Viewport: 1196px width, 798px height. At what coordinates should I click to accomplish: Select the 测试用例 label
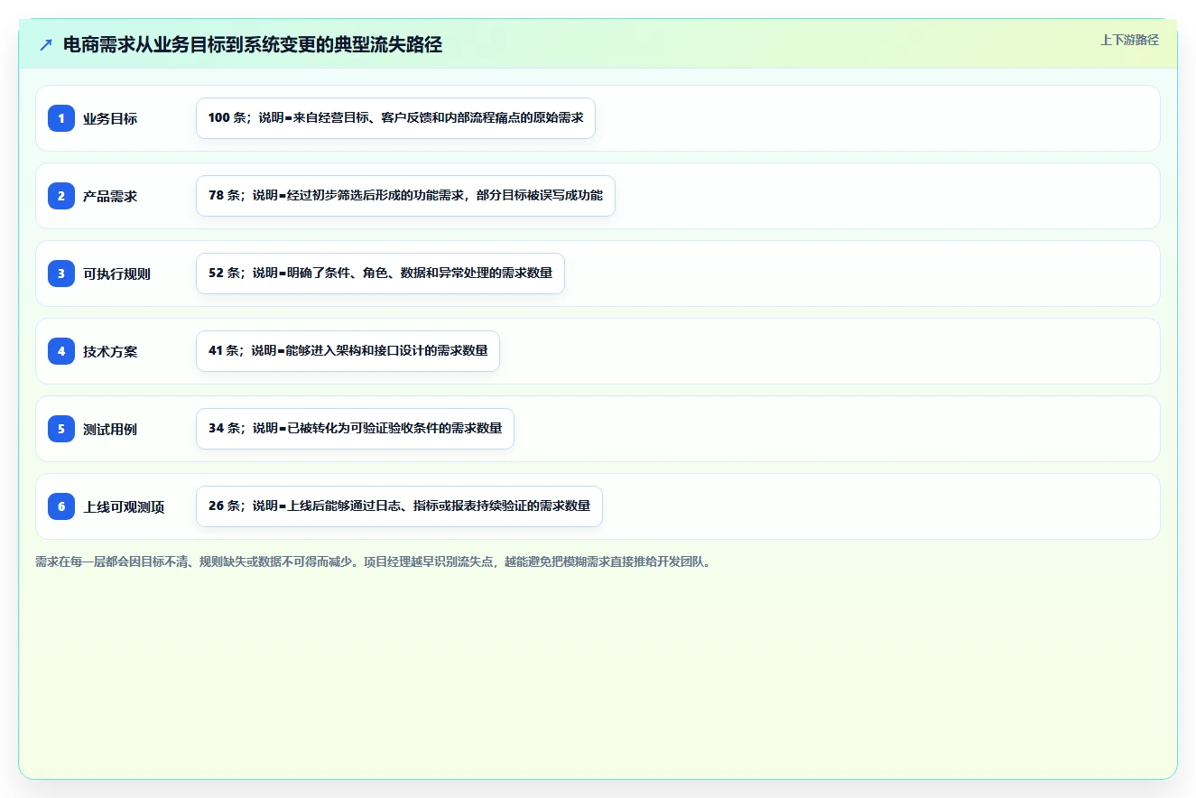click(x=110, y=429)
